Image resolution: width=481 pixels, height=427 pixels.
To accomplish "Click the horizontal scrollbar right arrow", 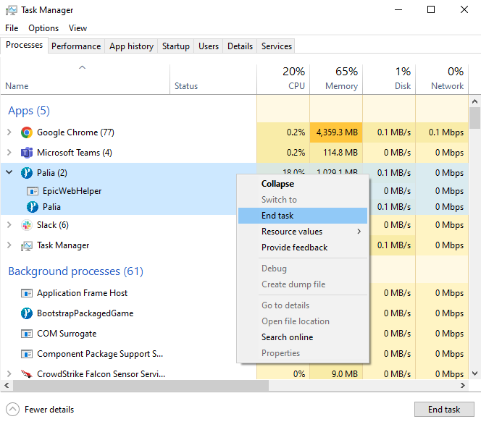I will (463, 385).
